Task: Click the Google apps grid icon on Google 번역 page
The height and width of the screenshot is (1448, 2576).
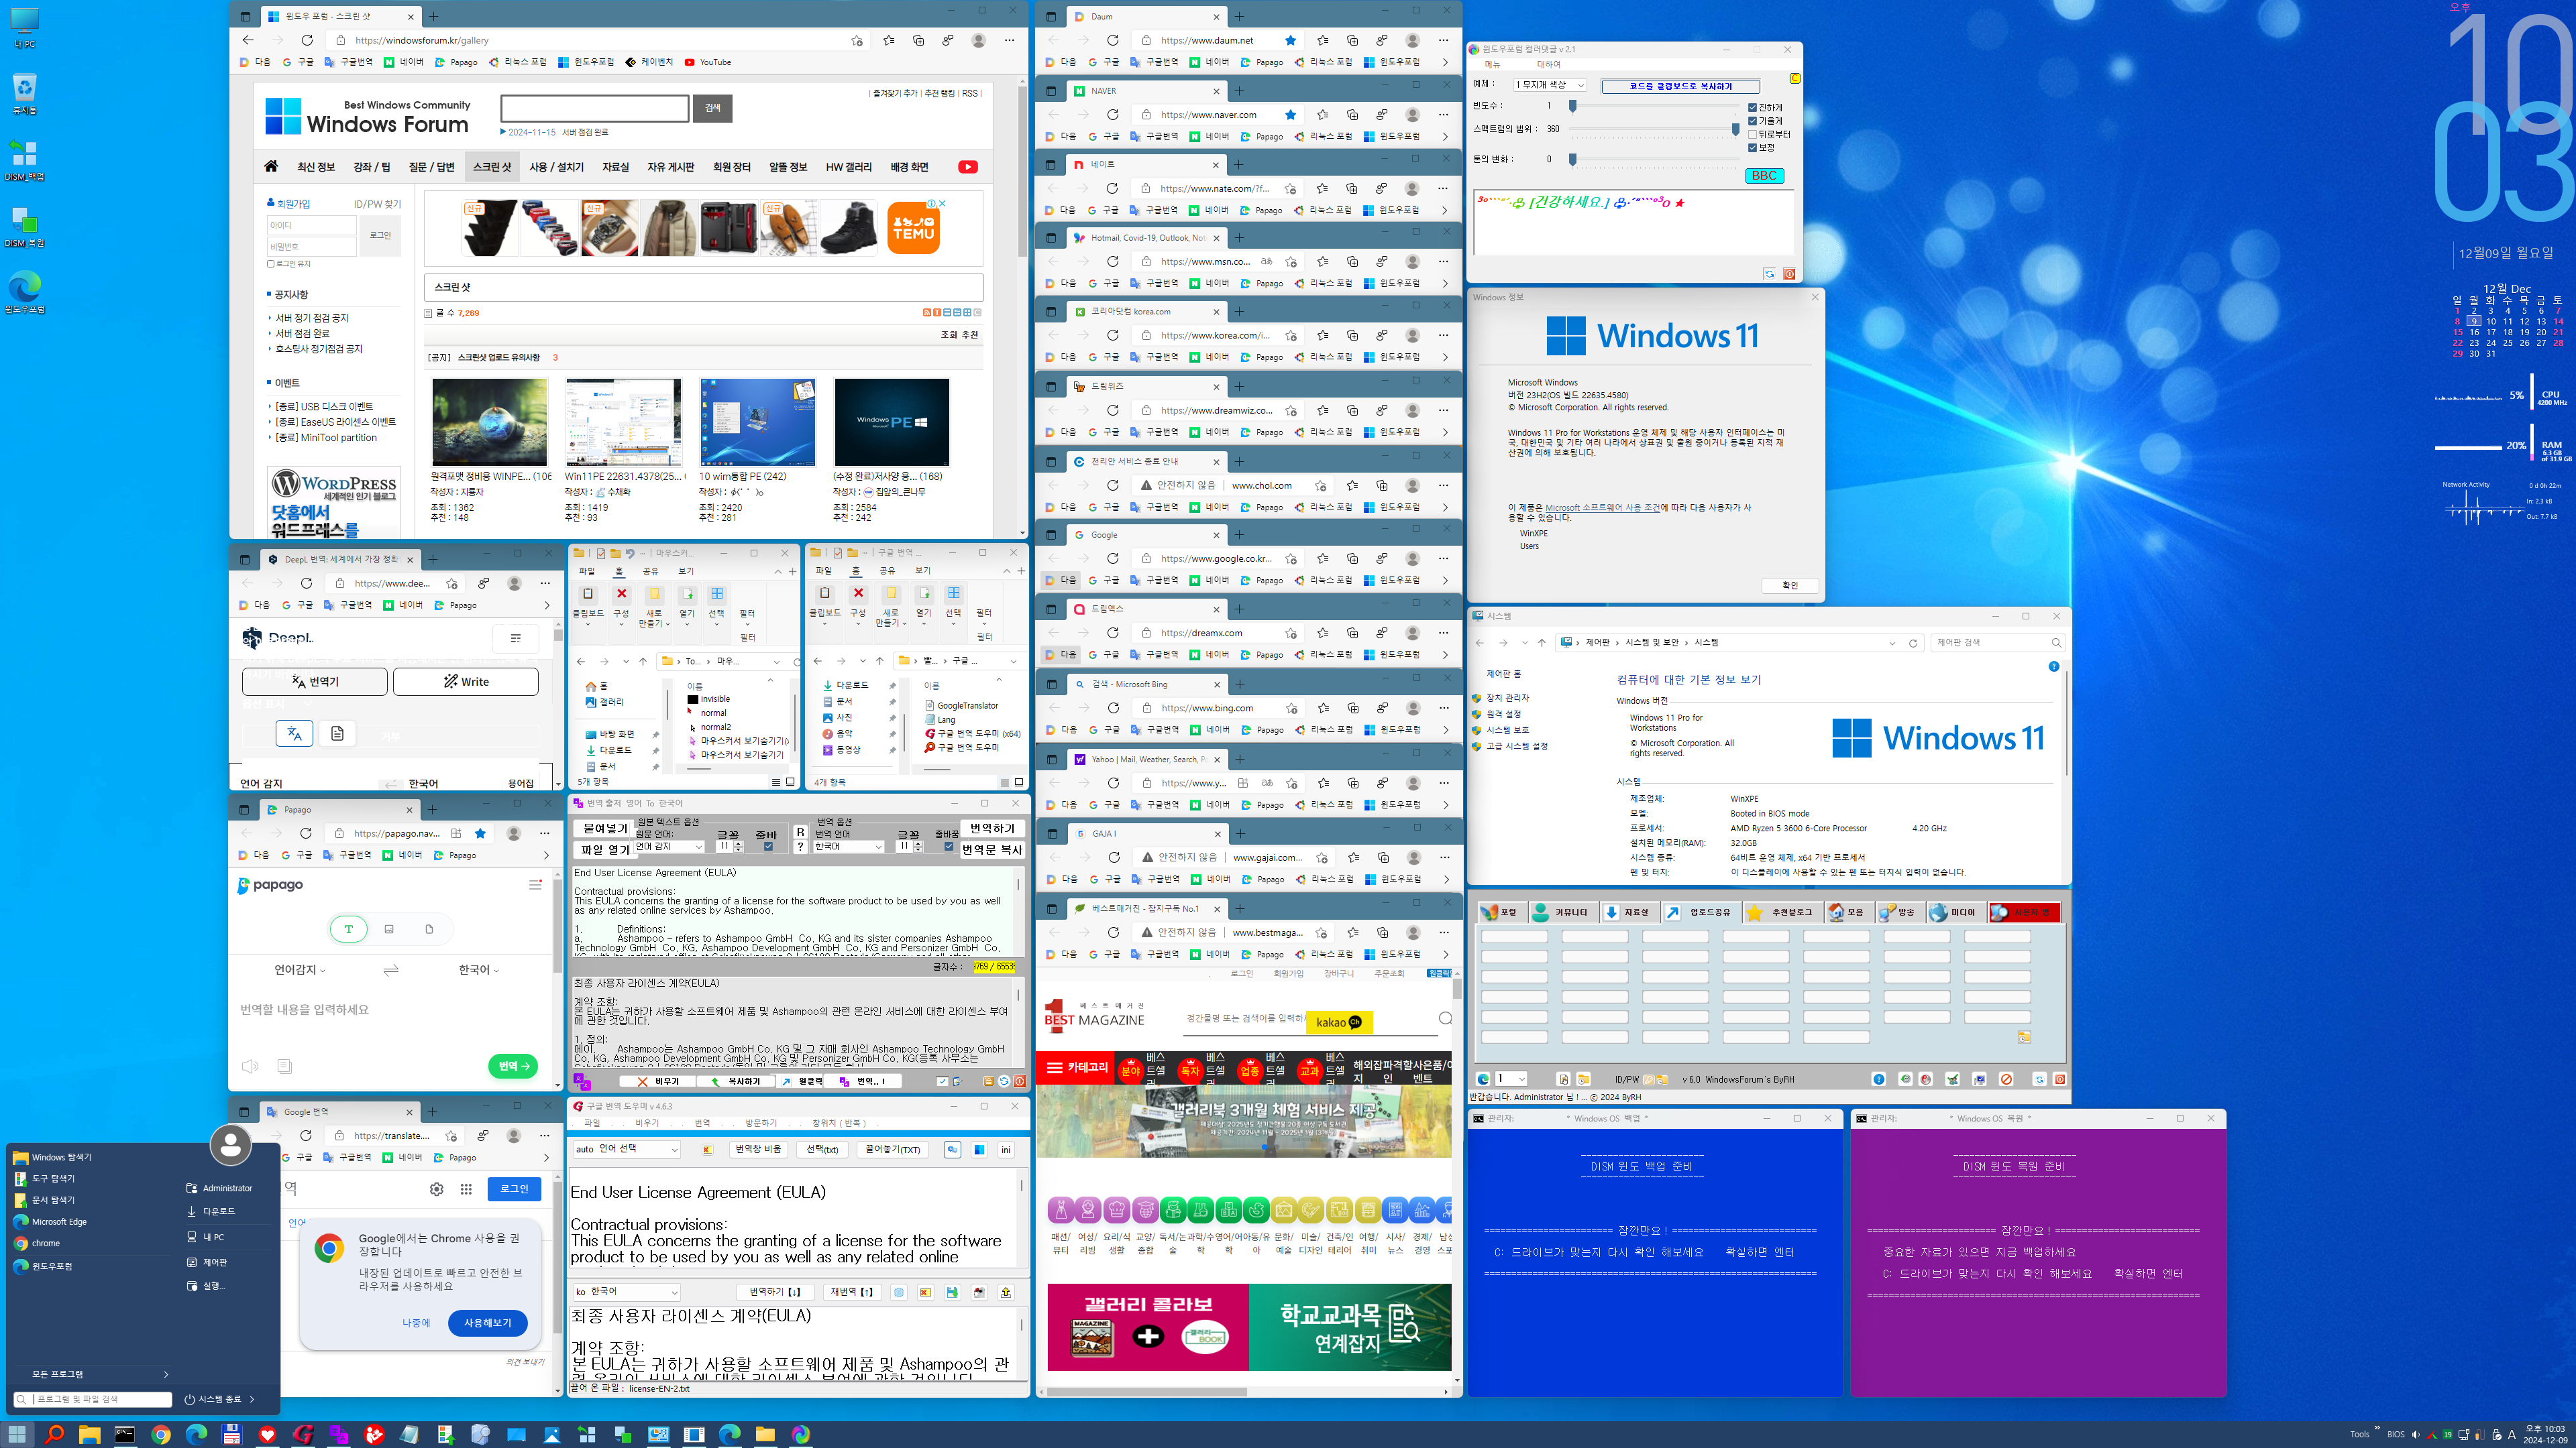Action: point(466,1189)
